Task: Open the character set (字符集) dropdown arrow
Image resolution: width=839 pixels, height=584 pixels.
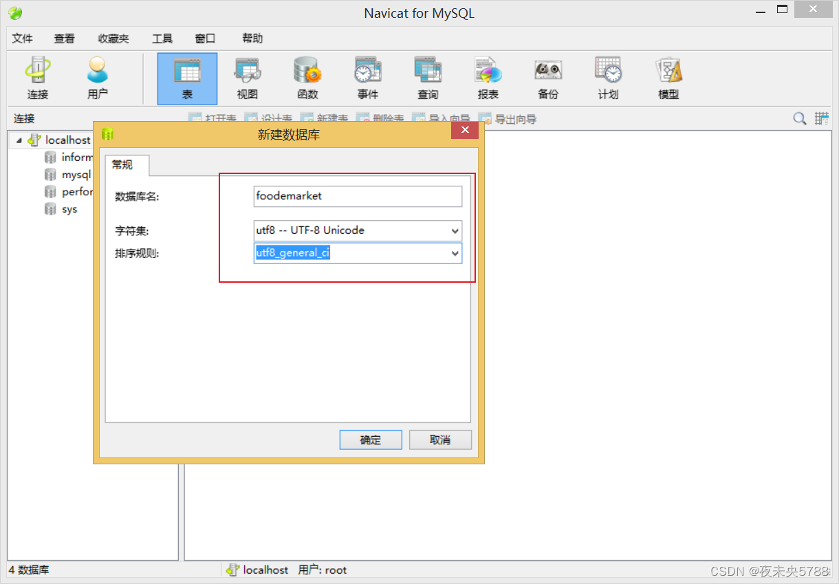Action: coord(455,231)
